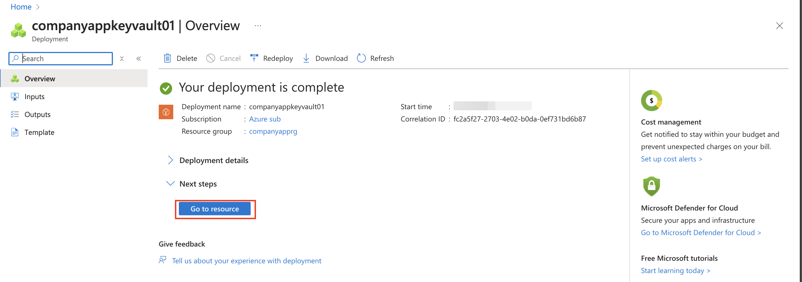The image size is (802, 282).
Task: Click the deployment header cubes icon
Action: [x=18, y=30]
